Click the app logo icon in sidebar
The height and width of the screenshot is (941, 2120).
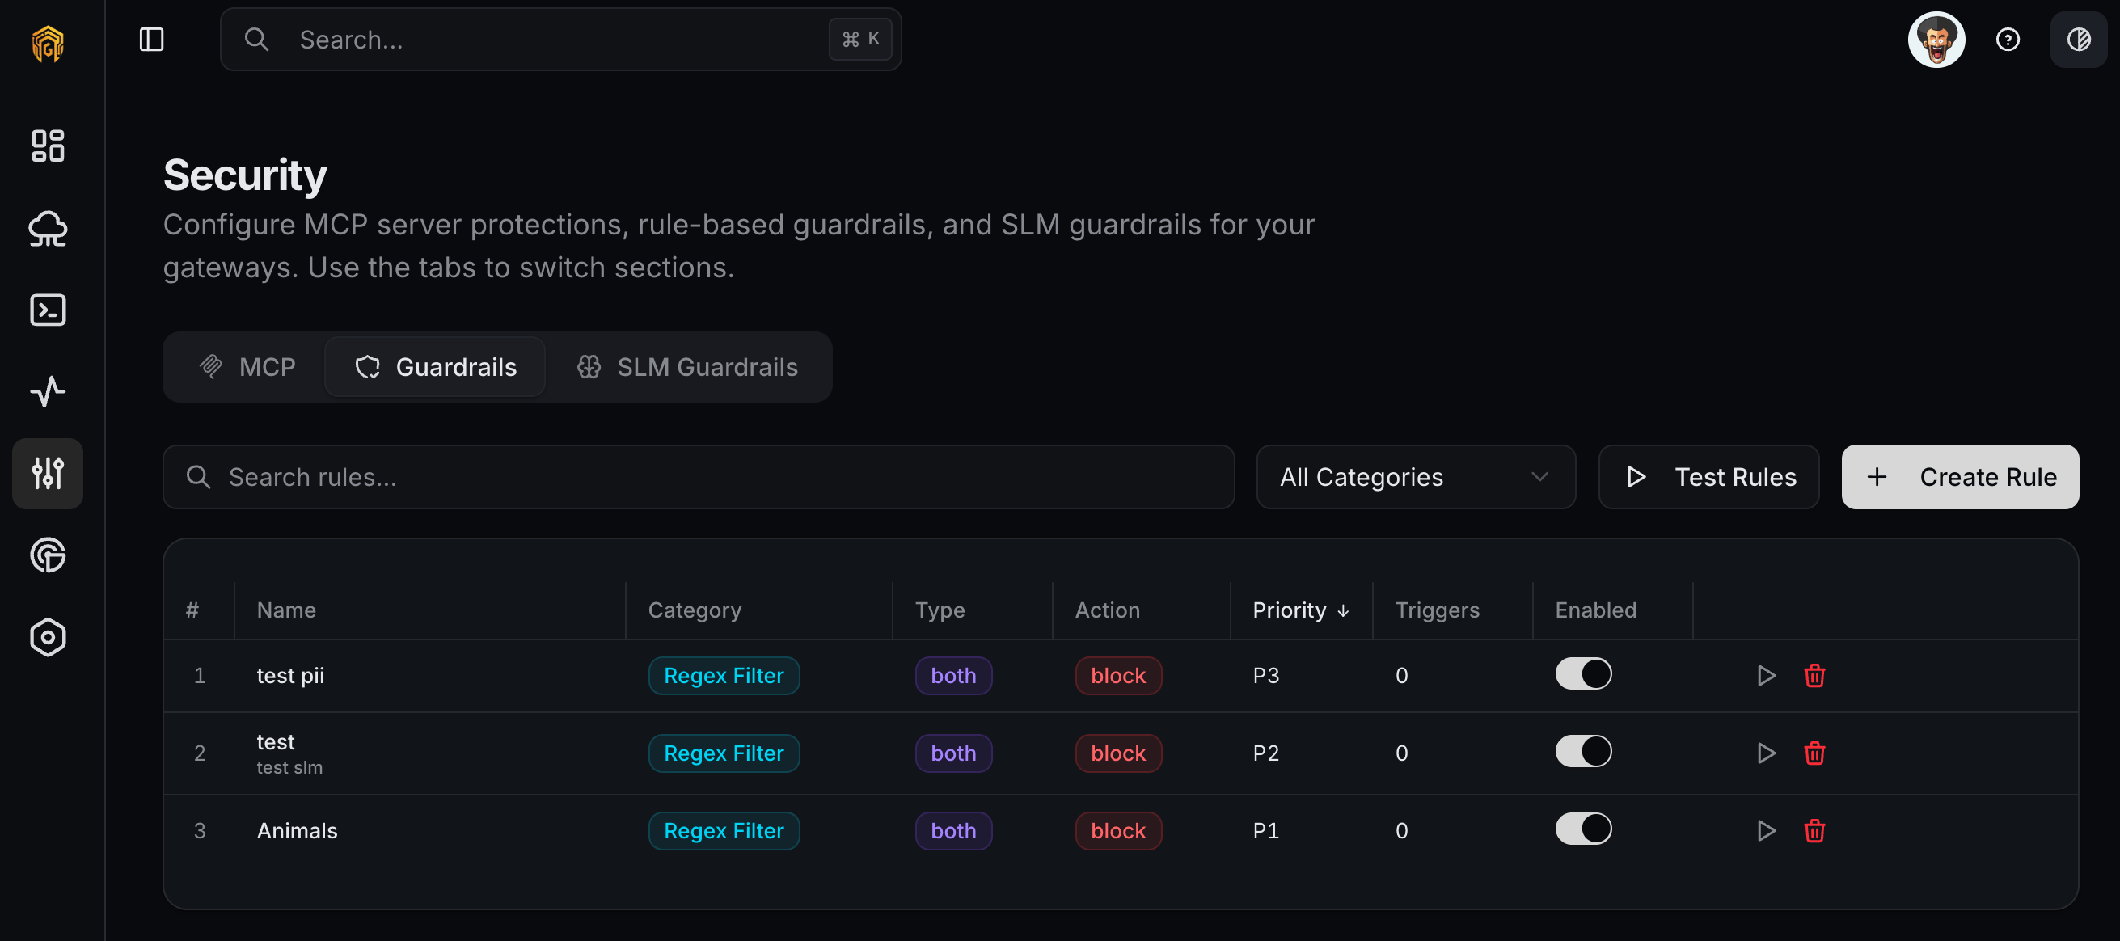[48, 43]
